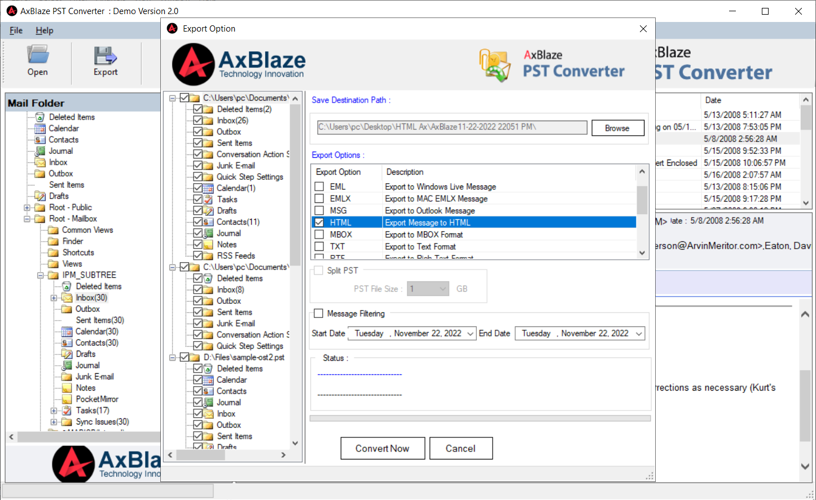
Task: Collapse first C:\Users\pc\Documents export node
Action: click(173, 98)
